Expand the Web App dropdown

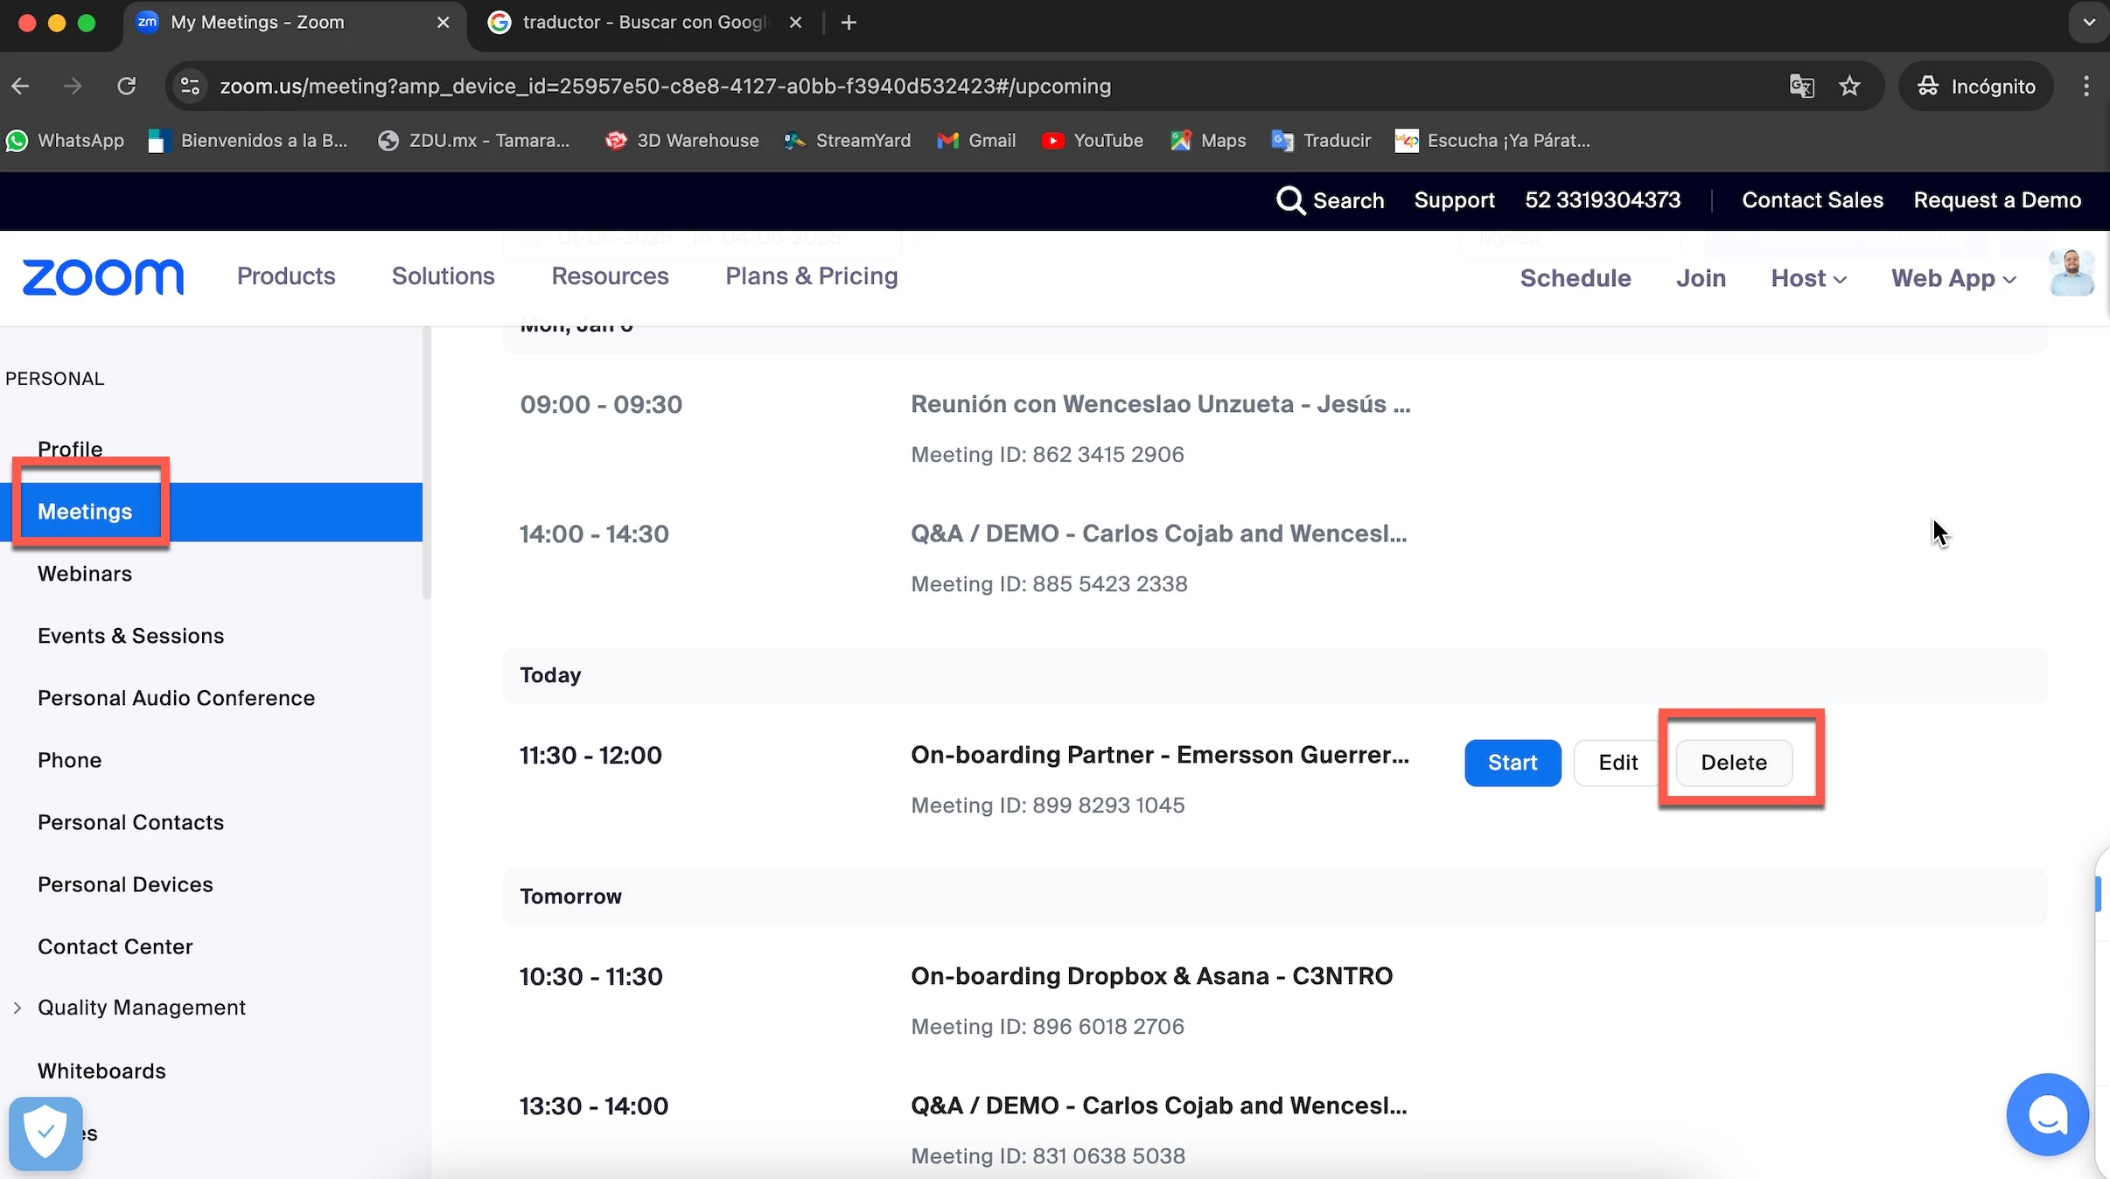tap(1953, 278)
